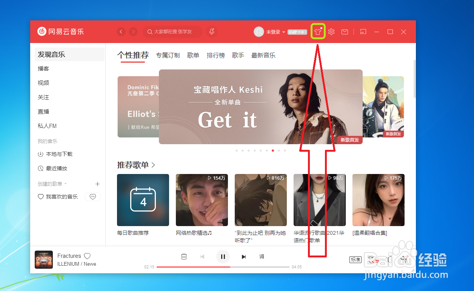
Task: Open [温柔翻唱合集] playlist cover
Action: (379, 200)
